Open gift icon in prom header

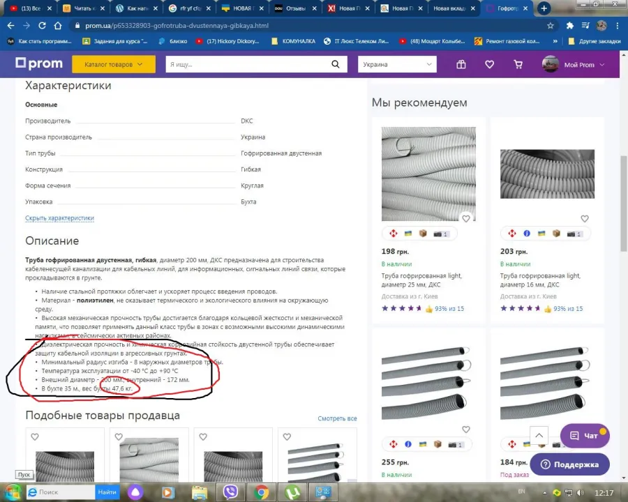tap(461, 64)
